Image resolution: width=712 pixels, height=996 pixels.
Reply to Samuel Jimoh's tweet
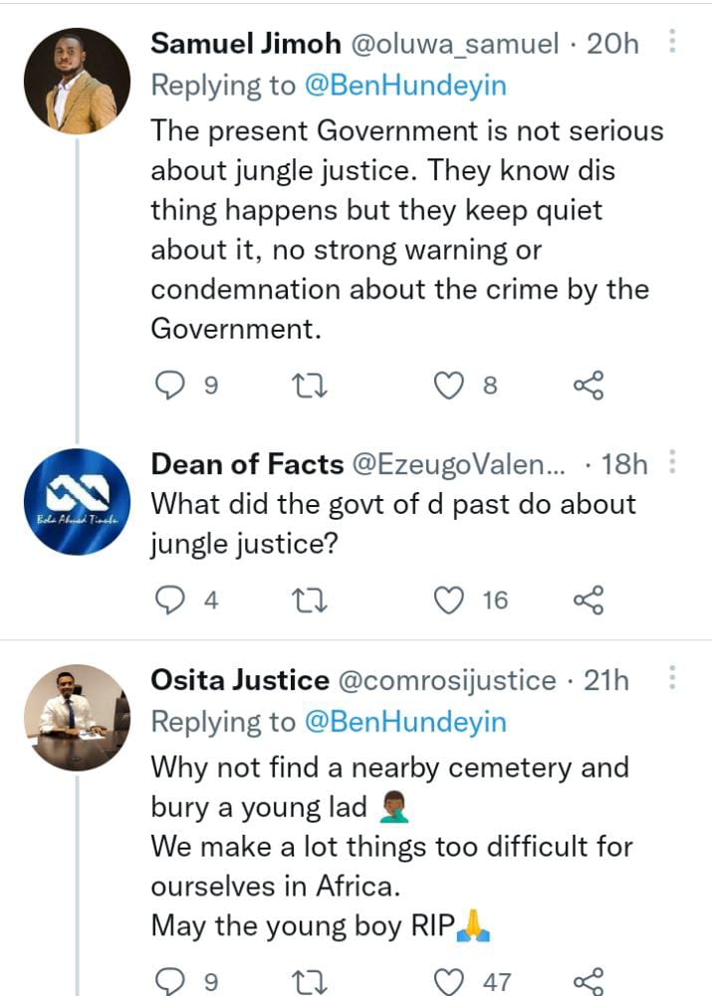(x=171, y=384)
